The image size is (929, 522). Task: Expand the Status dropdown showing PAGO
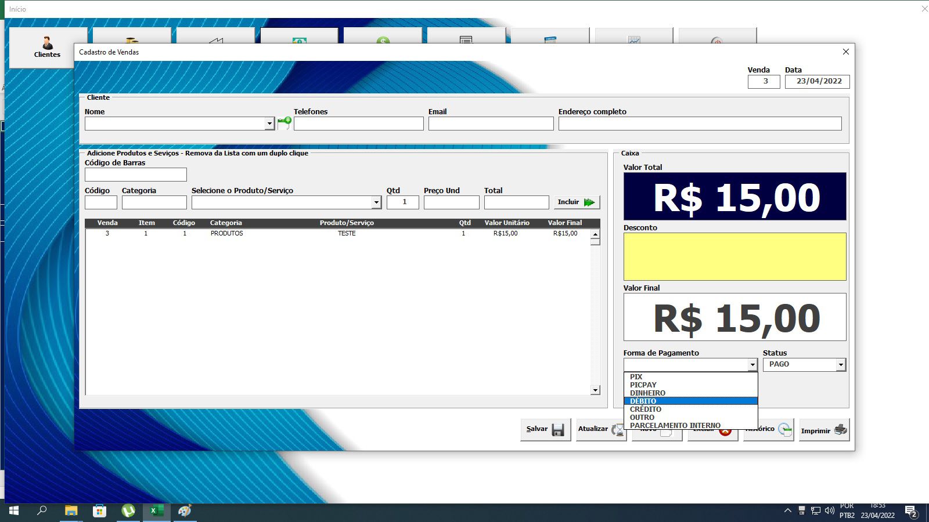tap(840, 365)
